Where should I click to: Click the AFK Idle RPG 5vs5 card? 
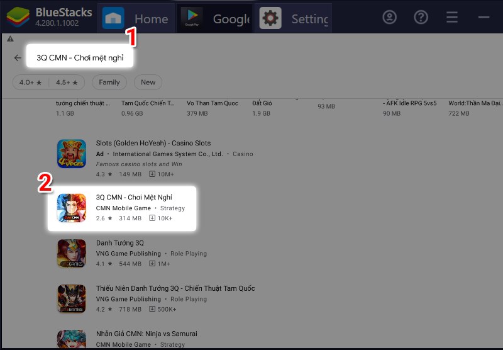click(x=410, y=108)
